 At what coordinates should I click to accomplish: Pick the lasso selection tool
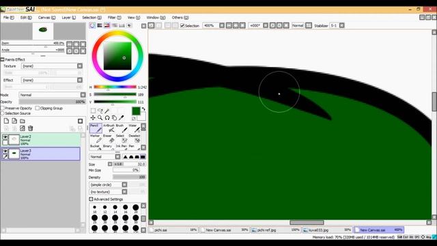tap(100, 111)
